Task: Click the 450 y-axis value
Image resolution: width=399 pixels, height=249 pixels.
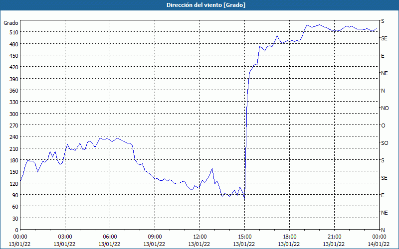Action: [14, 56]
